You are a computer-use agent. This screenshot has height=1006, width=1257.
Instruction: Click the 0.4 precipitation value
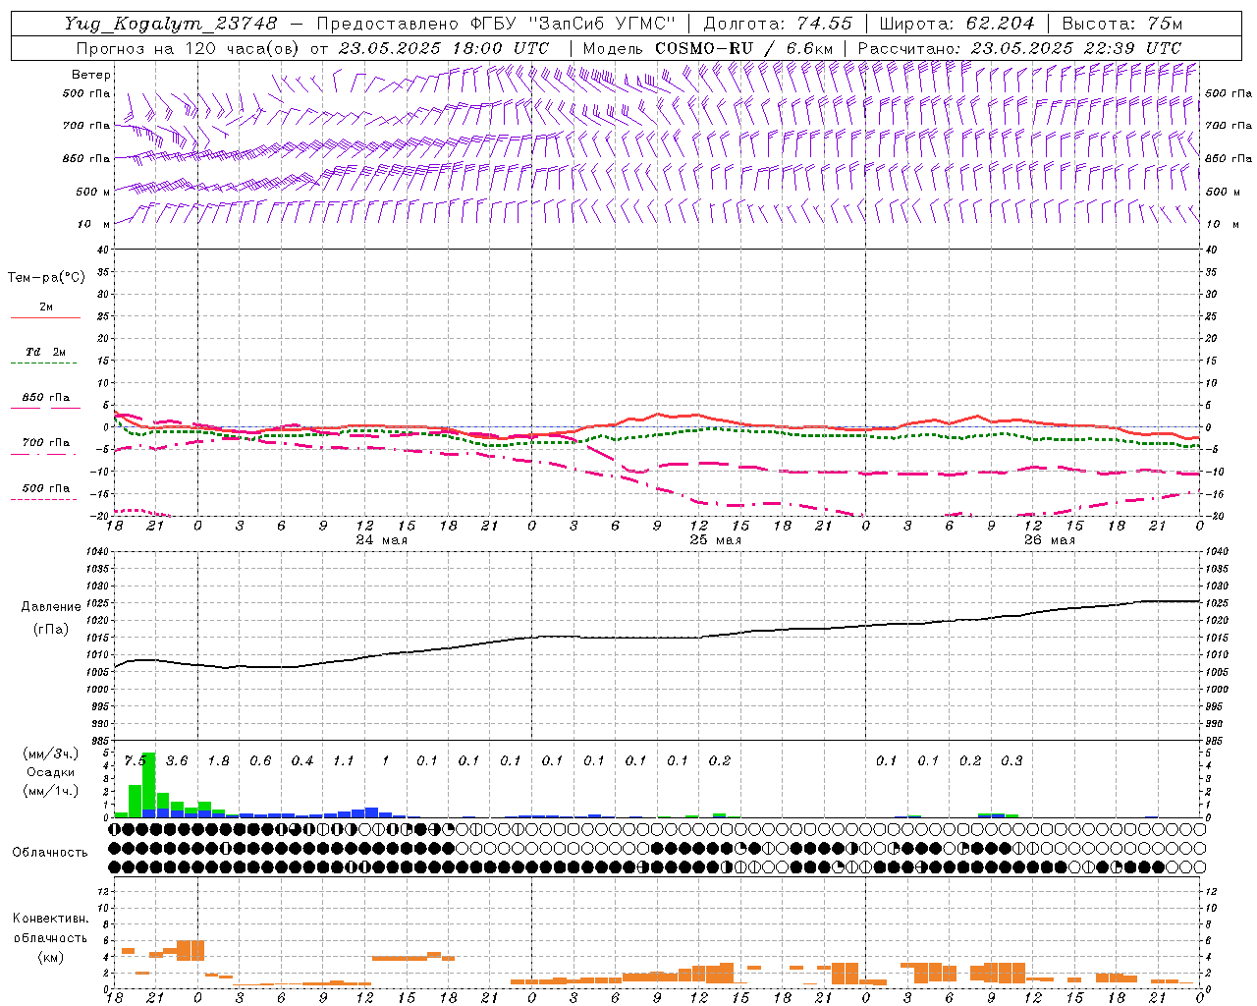click(x=301, y=761)
